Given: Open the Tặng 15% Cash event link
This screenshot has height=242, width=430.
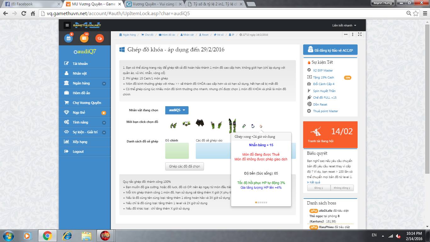Looking at the screenshot, I should (x=323, y=78).
